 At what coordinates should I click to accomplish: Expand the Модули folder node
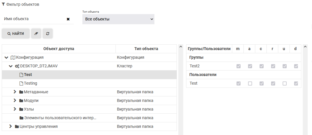[x=15, y=101]
